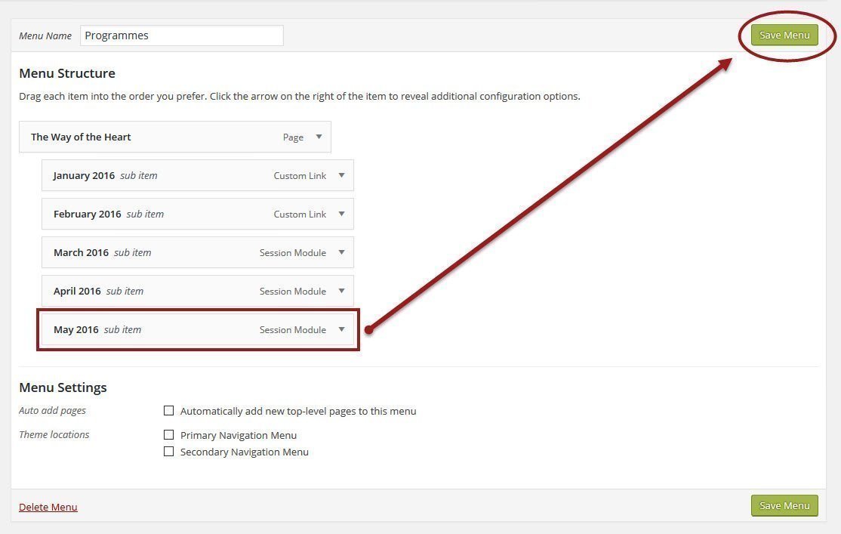
Task: Click the top Save Menu button
Action: (x=784, y=35)
